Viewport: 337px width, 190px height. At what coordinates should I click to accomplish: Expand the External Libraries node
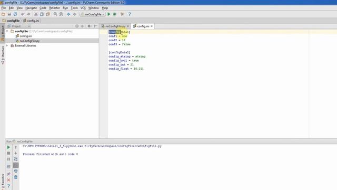tap(7, 46)
